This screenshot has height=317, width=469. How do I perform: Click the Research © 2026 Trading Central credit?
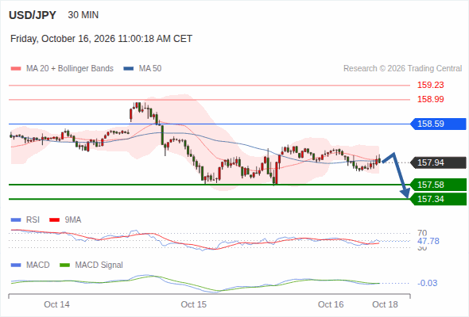click(x=402, y=69)
